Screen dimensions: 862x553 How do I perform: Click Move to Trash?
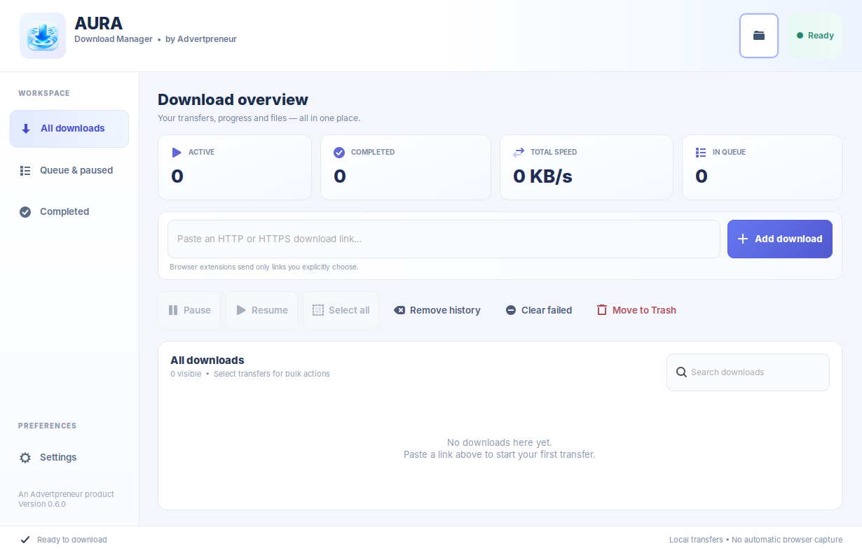(636, 310)
